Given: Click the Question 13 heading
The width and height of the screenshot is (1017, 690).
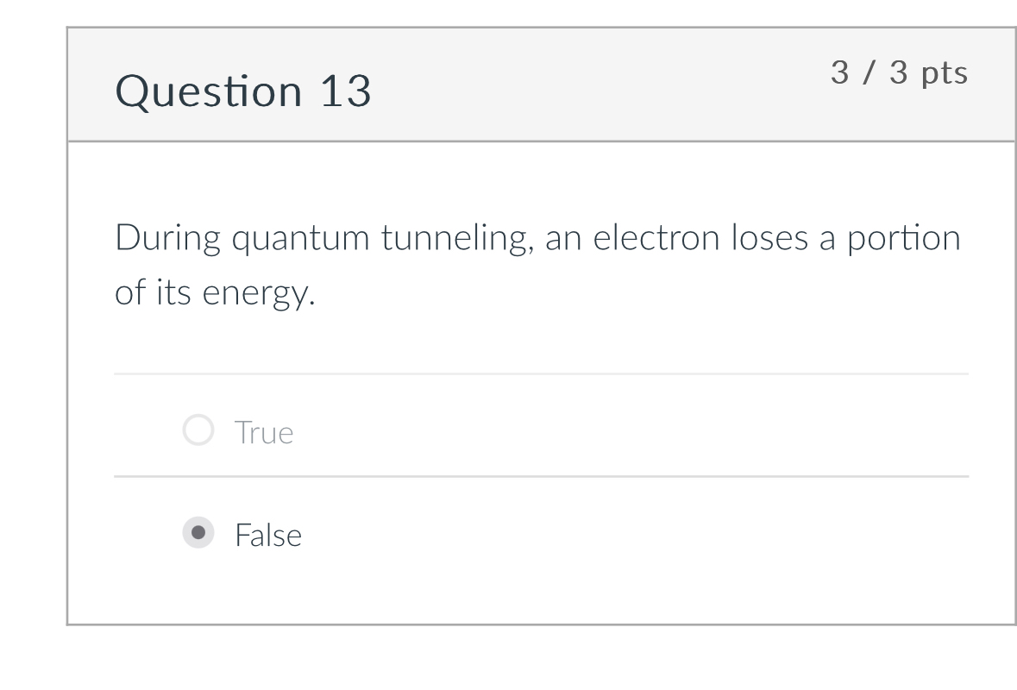Looking at the screenshot, I should [244, 90].
